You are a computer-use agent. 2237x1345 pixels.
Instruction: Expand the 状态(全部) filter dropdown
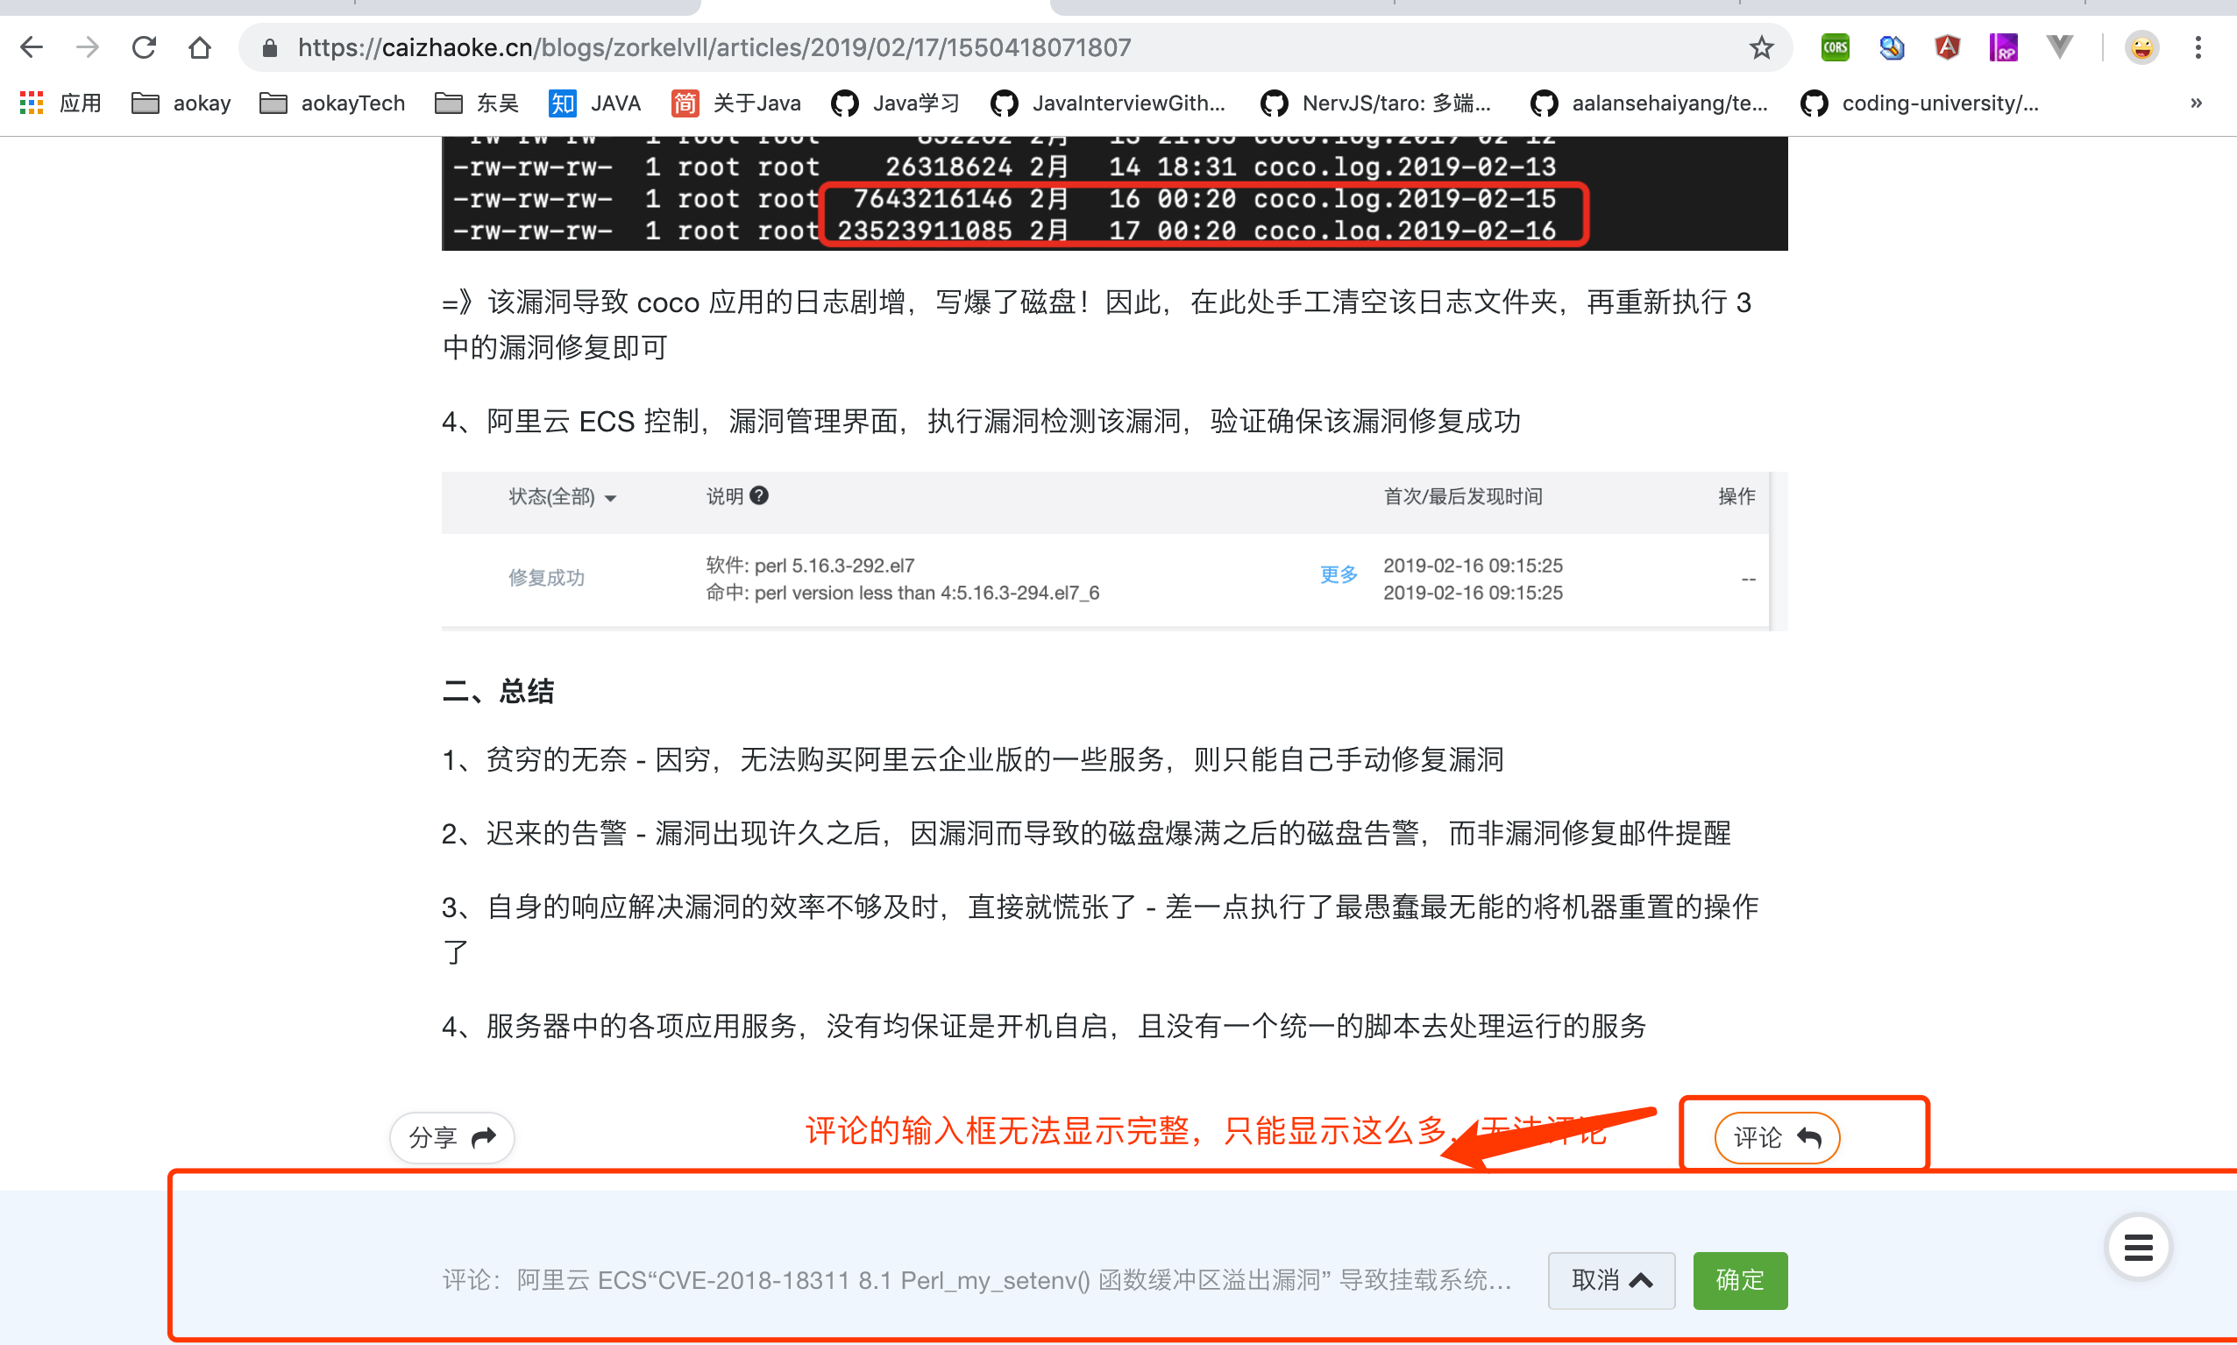(x=562, y=496)
